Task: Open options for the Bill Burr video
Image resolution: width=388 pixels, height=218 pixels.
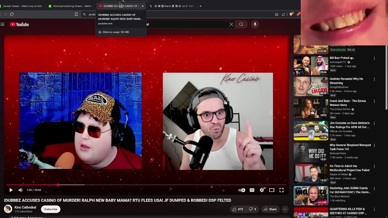Action: click(x=374, y=58)
